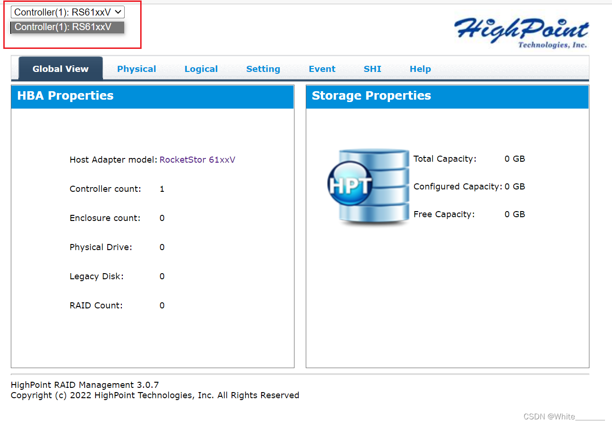Click the Total Capacity 0 GB value
Image resolution: width=612 pixels, height=425 pixels.
515,159
